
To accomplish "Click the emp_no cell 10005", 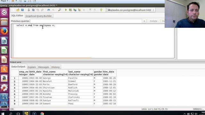I will coord(24,91).
